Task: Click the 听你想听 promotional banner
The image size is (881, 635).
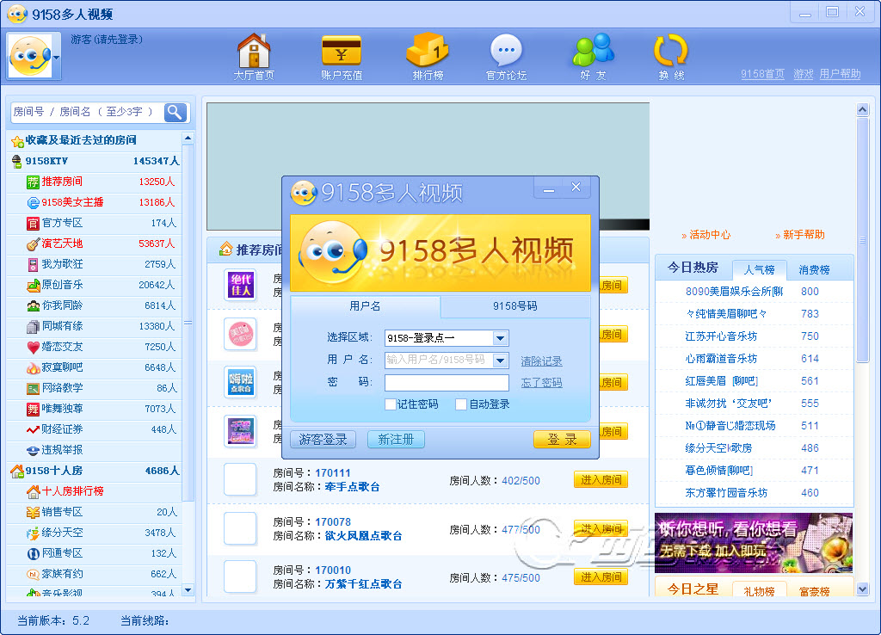Action: click(x=754, y=543)
